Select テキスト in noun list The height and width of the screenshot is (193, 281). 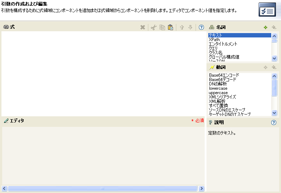(x=240, y=35)
